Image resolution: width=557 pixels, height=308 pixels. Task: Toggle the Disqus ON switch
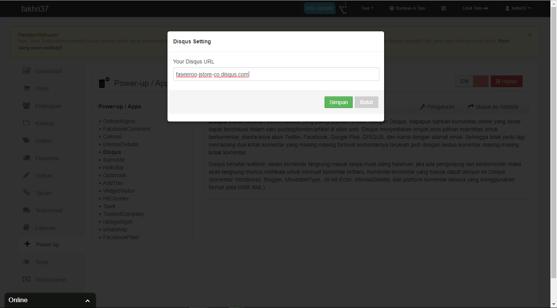(x=472, y=81)
